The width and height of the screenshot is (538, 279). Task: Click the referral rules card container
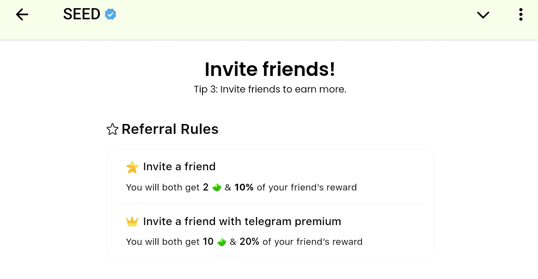(270, 204)
